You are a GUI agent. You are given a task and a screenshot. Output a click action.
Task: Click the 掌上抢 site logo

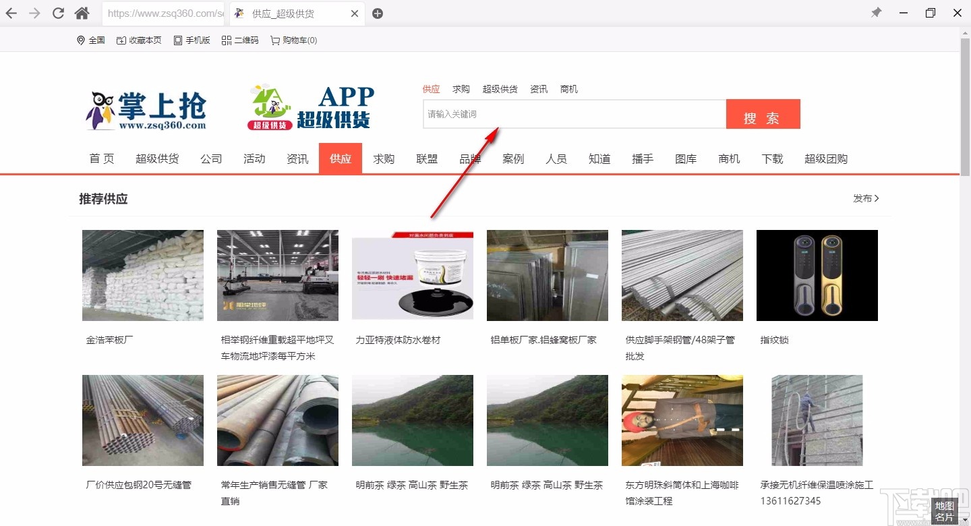146,107
